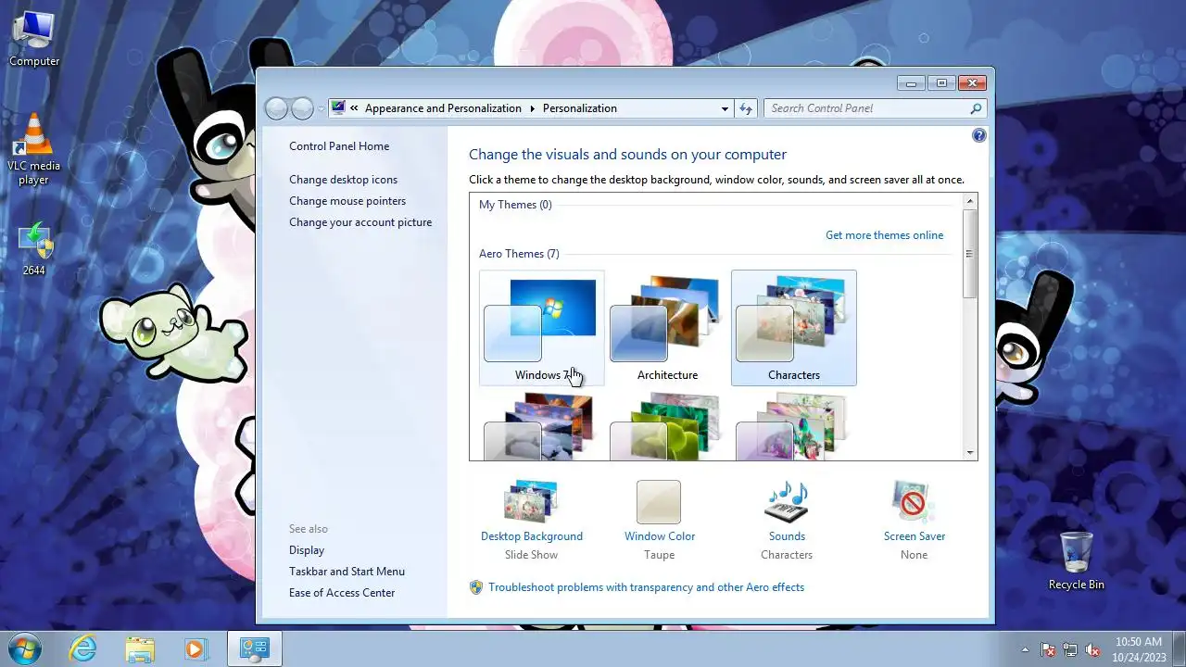The height and width of the screenshot is (667, 1186).
Task: Click the search magnifier icon
Action: click(976, 108)
